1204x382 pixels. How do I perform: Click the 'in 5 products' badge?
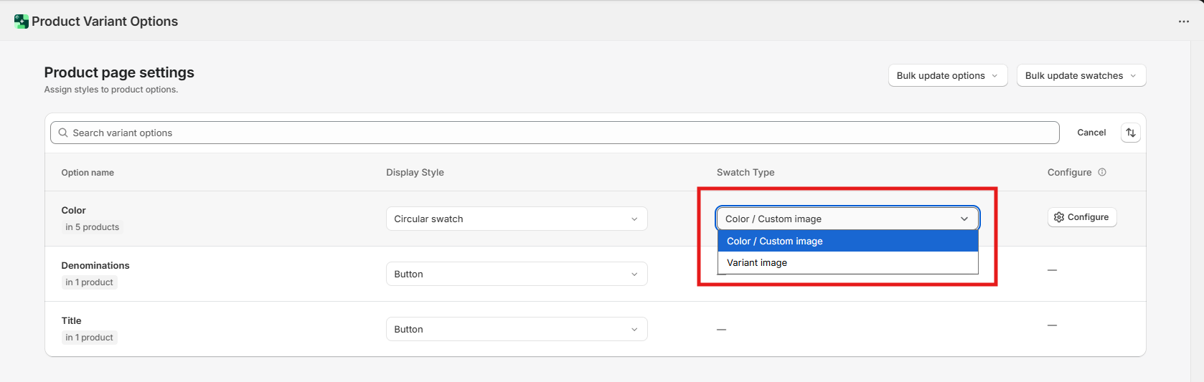(92, 227)
